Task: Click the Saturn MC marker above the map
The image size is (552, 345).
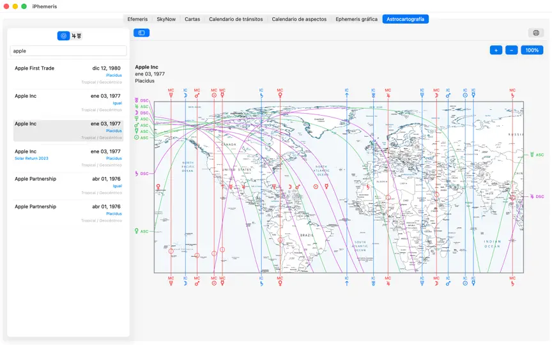Action: pos(512,93)
